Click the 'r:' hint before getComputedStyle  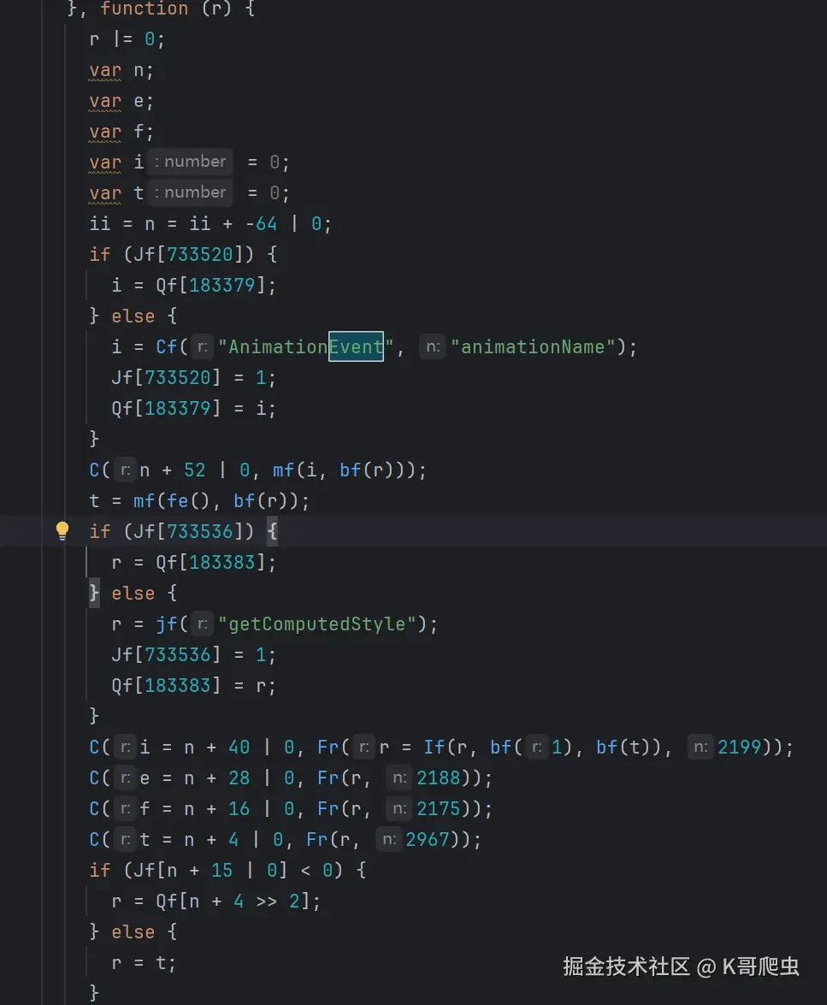pyautogui.click(x=202, y=624)
